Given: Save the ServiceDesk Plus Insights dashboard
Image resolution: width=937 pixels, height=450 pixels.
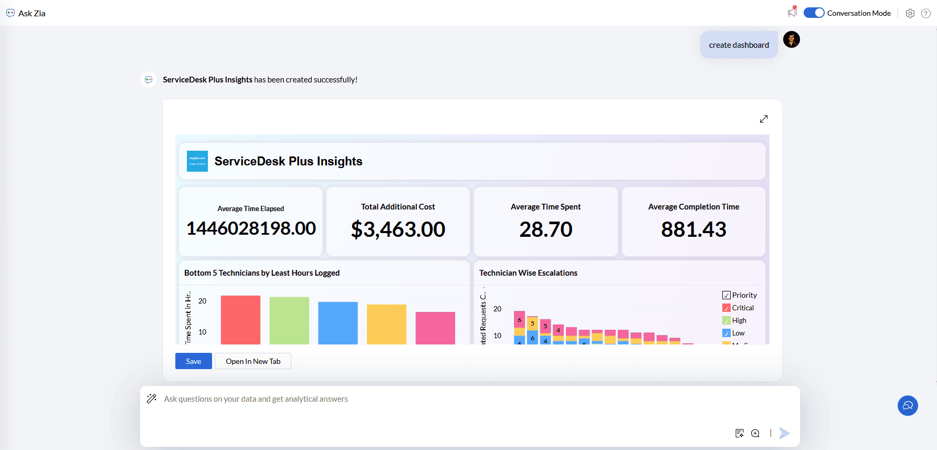Looking at the screenshot, I should [193, 361].
